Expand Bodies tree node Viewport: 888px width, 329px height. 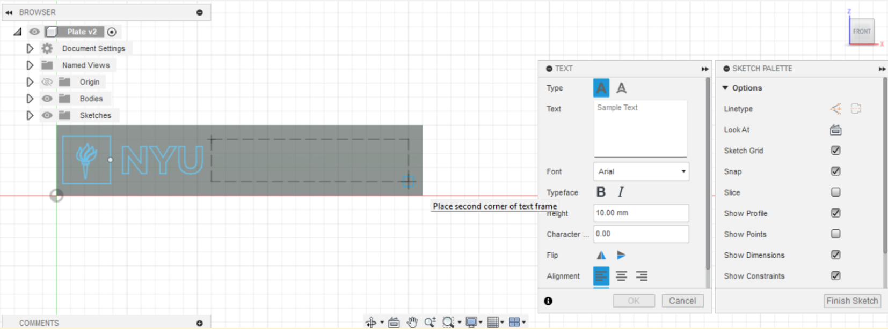30,99
